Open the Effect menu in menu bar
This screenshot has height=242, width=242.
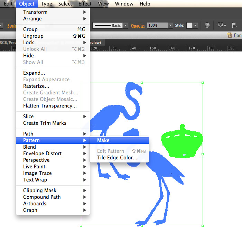click(85, 4)
